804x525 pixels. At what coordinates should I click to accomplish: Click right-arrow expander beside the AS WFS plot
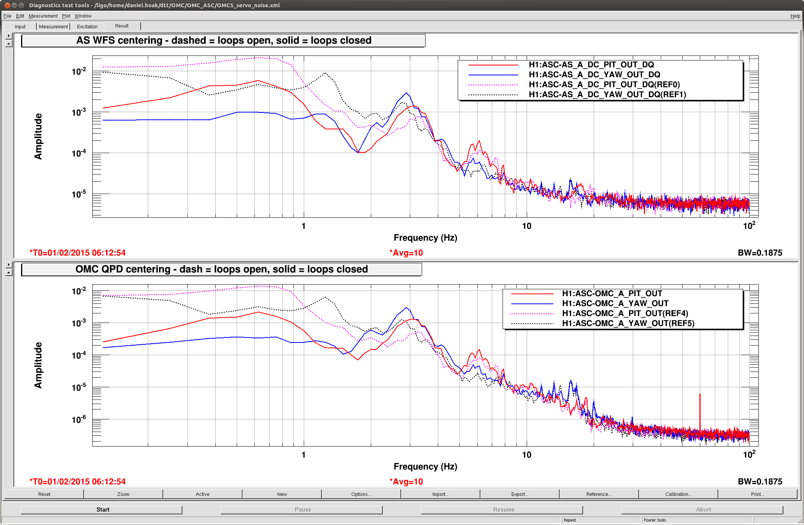pyautogui.click(x=9, y=36)
